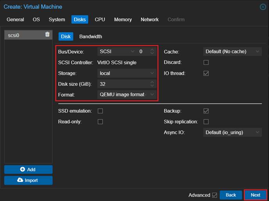The width and height of the screenshot is (269, 201).
Task: Toggle the Advanced options checkbox
Action: point(214,195)
